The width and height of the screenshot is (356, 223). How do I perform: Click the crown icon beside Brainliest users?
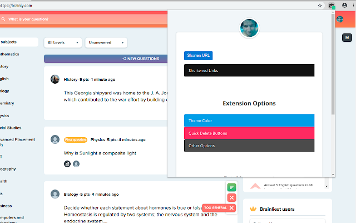[253, 209]
